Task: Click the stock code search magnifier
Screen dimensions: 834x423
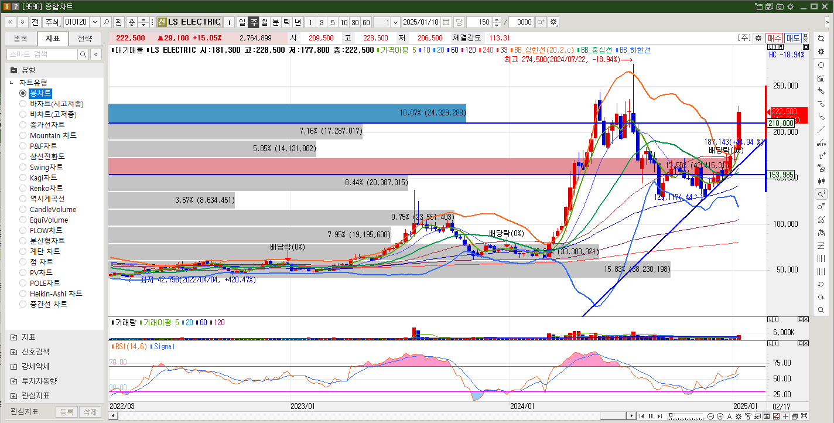Action: coord(106,22)
